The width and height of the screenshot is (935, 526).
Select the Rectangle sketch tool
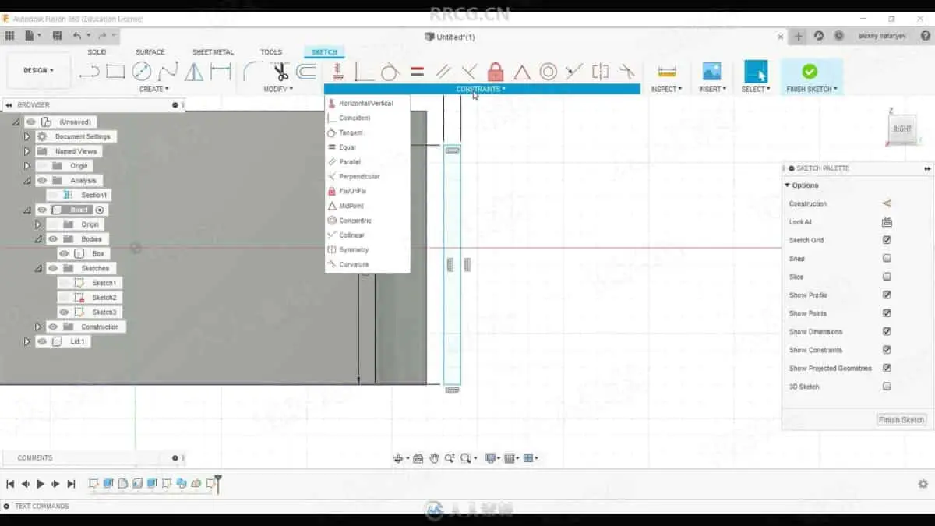pyautogui.click(x=115, y=72)
